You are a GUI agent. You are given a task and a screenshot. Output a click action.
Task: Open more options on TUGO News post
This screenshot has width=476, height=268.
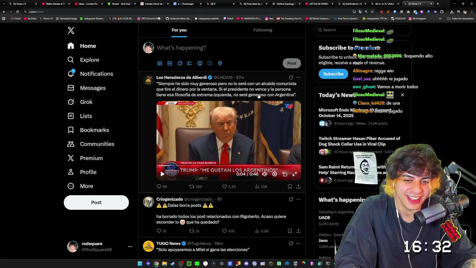tap(298, 243)
